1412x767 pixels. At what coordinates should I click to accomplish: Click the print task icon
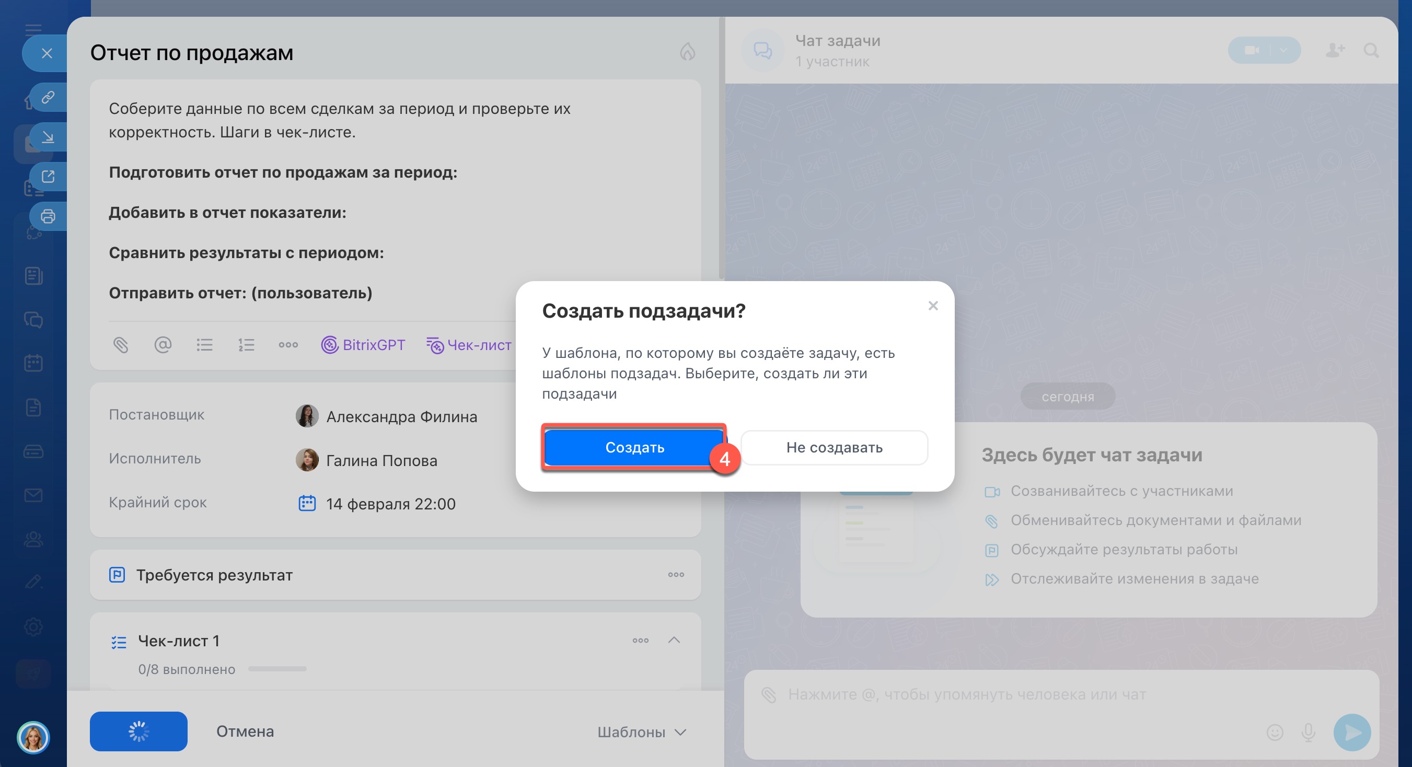48,216
